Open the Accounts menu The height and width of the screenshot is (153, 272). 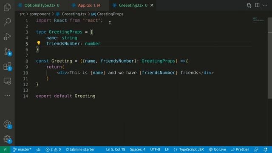point(8,125)
